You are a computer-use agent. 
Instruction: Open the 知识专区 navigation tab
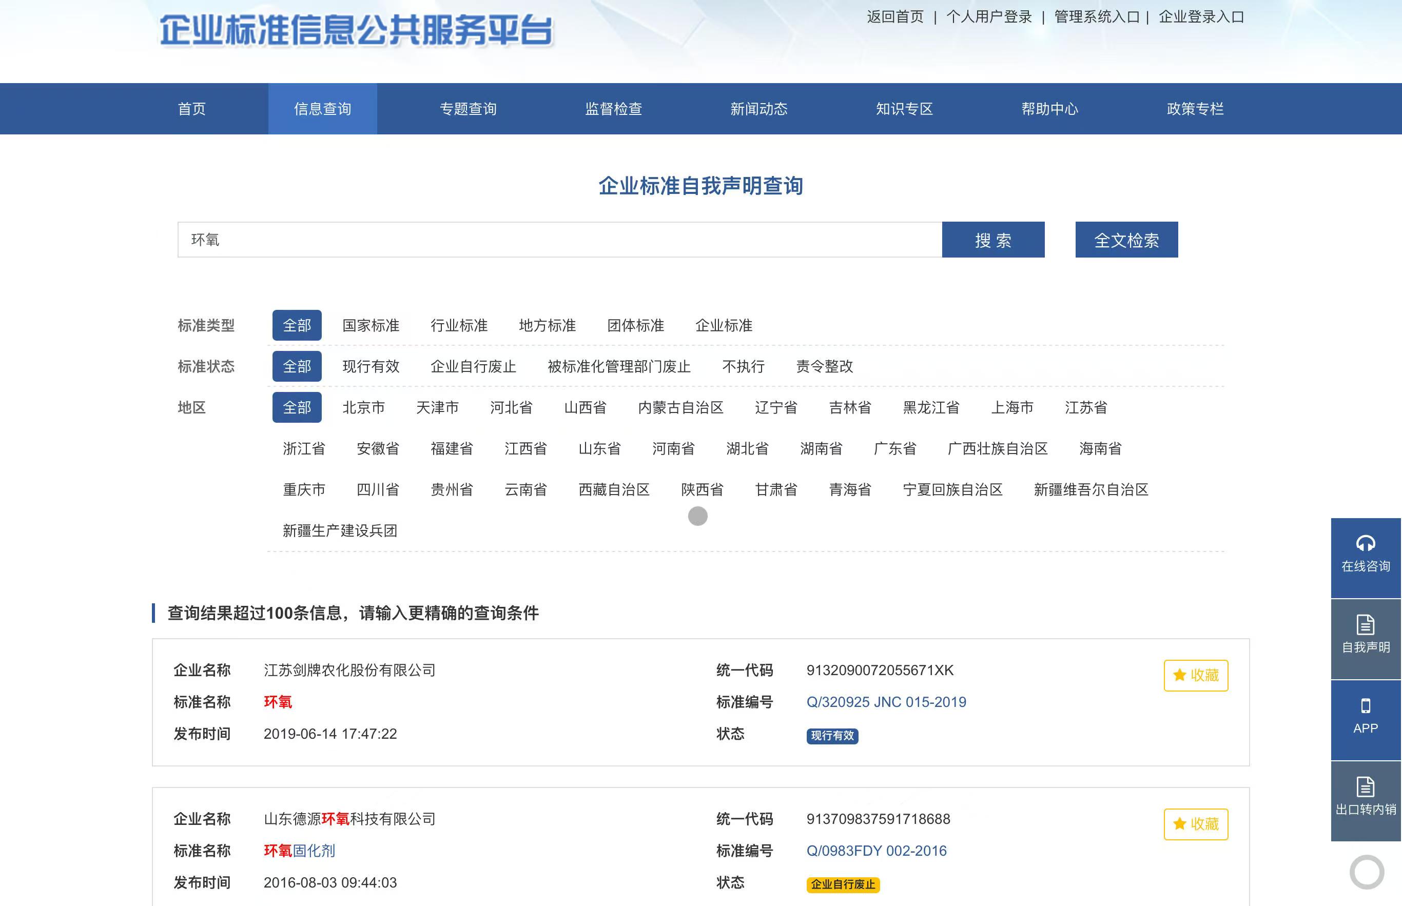click(904, 109)
